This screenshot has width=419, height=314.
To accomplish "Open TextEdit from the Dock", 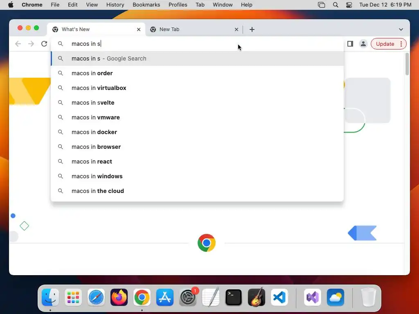I will [211, 297].
